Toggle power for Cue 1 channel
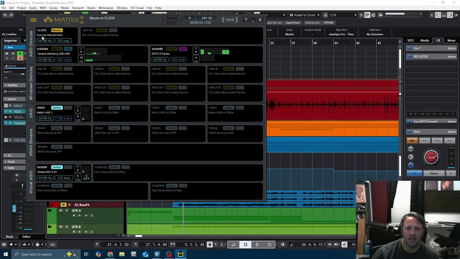This screenshot has width=460, height=259. point(410,48)
